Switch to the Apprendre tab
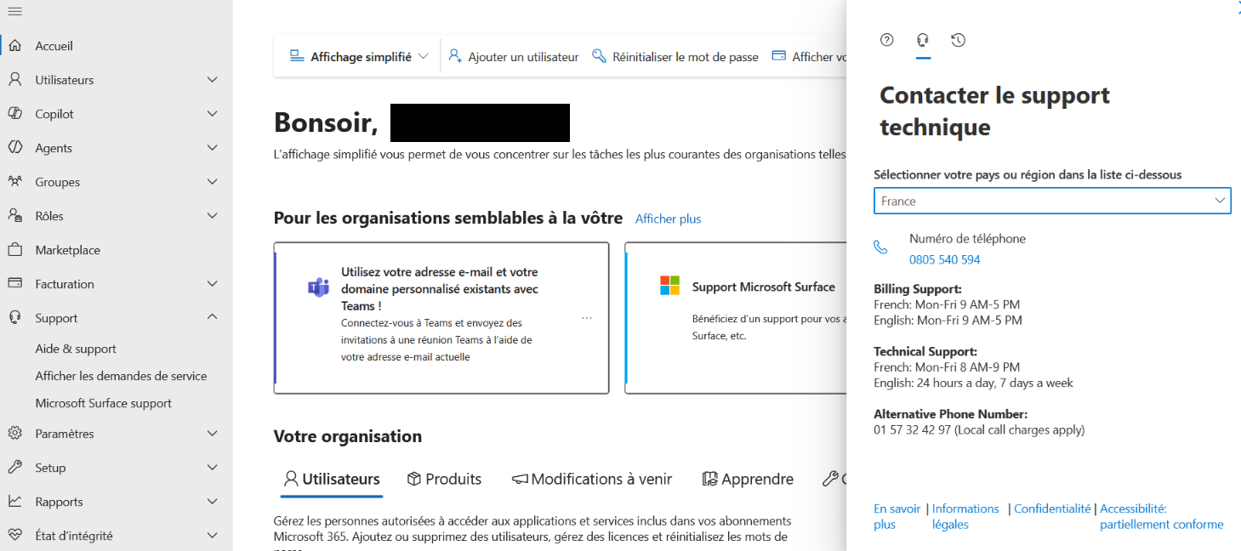The width and height of the screenshot is (1241, 551). point(747,480)
